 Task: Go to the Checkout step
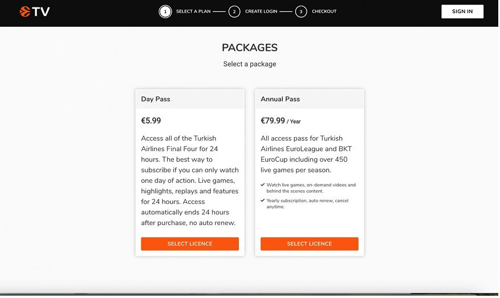click(324, 11)
